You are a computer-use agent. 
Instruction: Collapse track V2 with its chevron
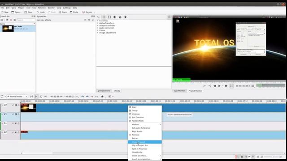(x=2, y=105)
